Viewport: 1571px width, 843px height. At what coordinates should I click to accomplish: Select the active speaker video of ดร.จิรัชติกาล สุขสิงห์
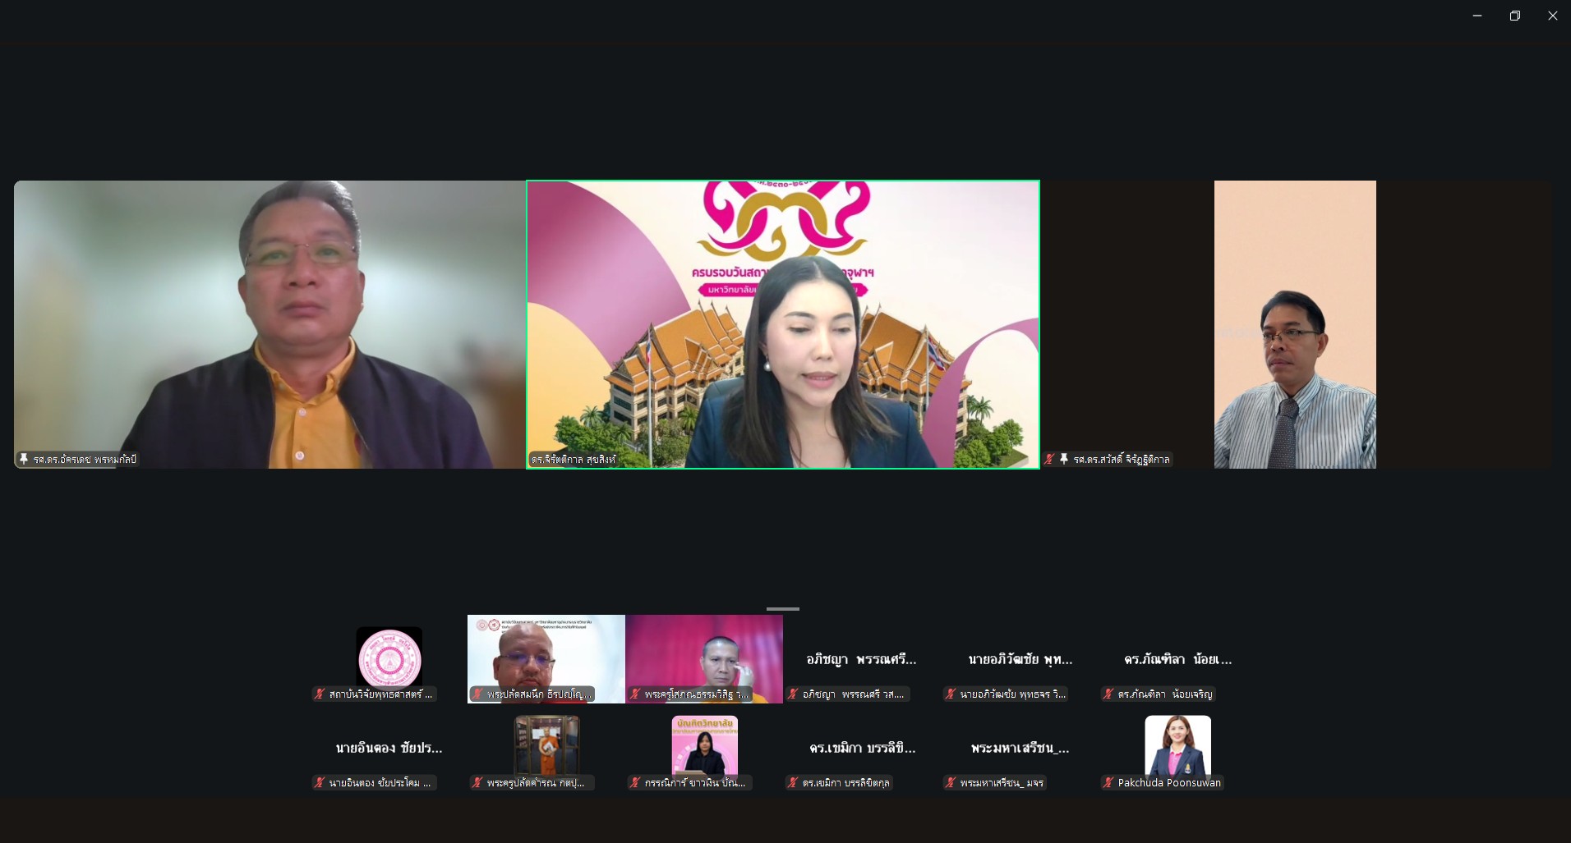coord(782,324)
